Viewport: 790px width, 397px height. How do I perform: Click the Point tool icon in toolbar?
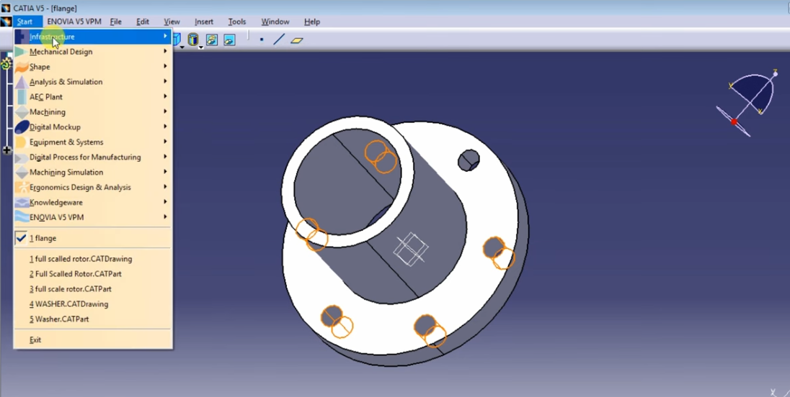click(262, 40)
